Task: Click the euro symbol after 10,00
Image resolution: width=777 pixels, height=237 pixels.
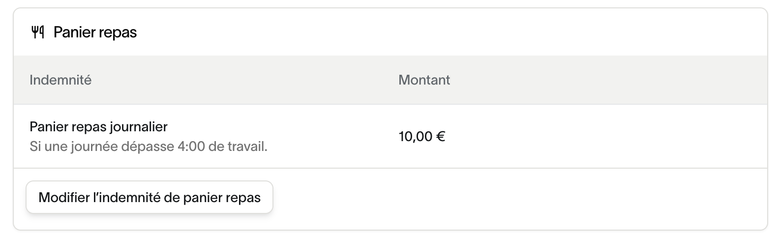Action: pyautogui.click(x=441, y=136)
